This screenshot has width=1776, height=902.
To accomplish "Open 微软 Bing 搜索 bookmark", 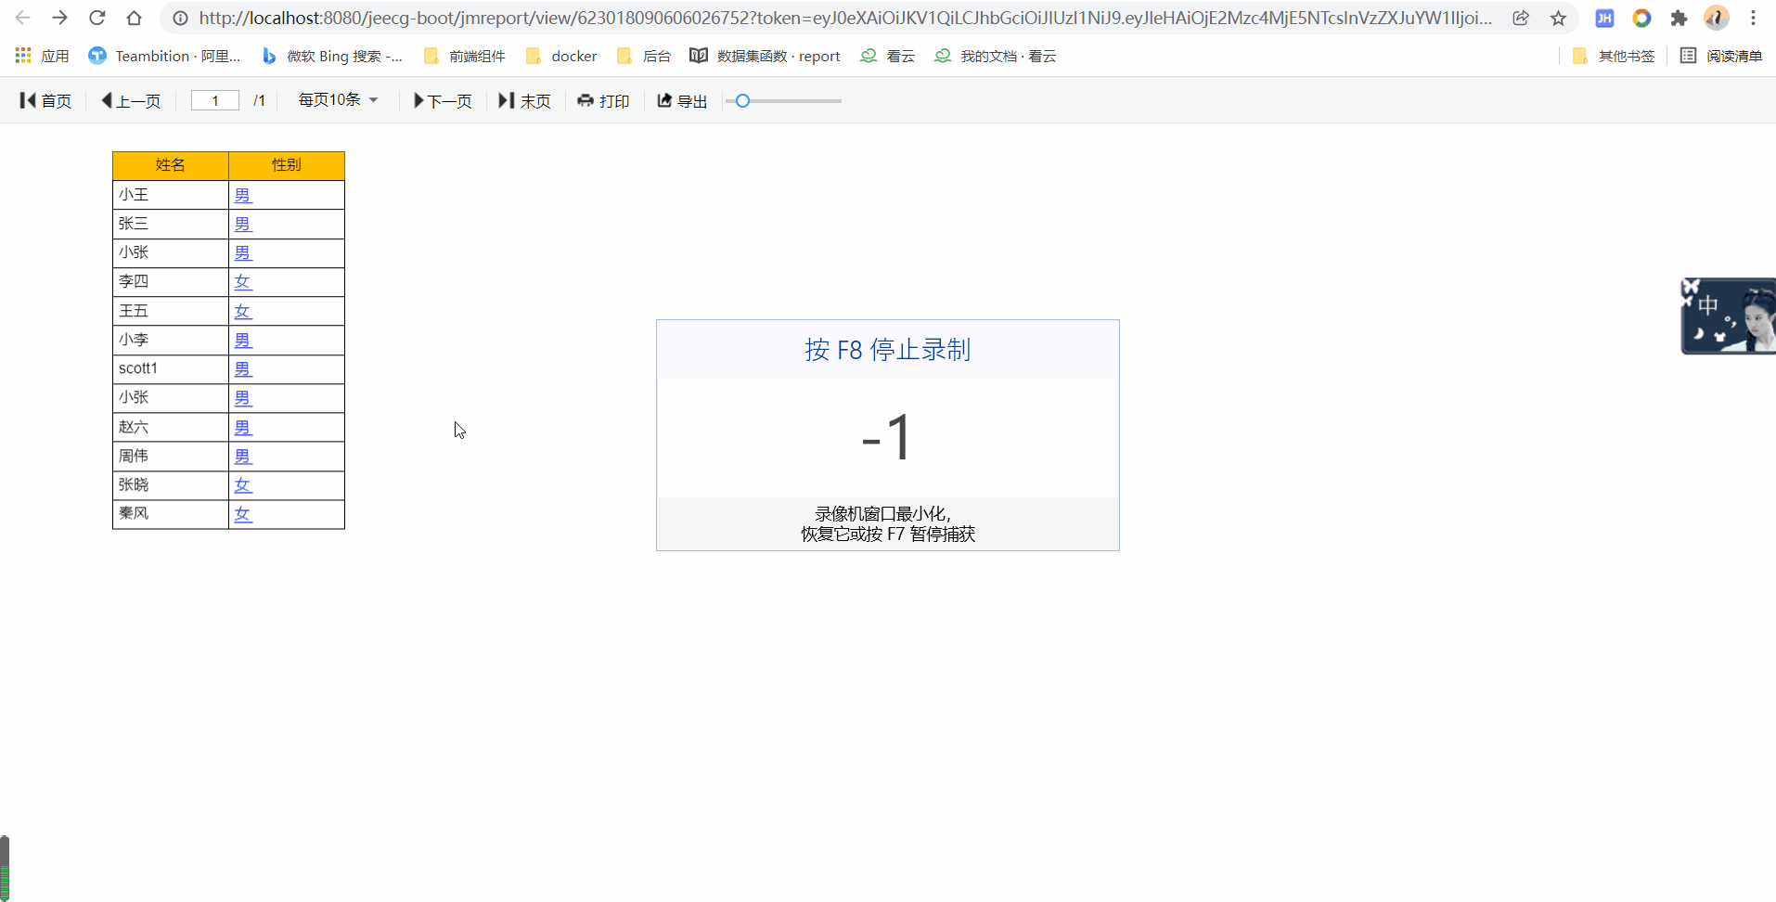I will tap(332, 56).
